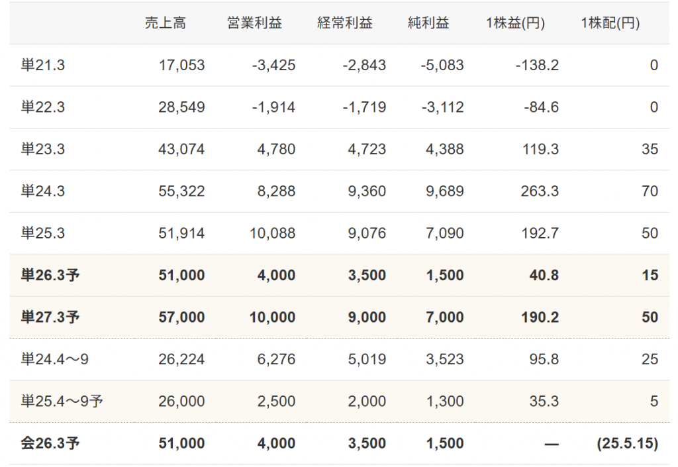Click the 単25.4〜9予 row label

click(62, 401)
